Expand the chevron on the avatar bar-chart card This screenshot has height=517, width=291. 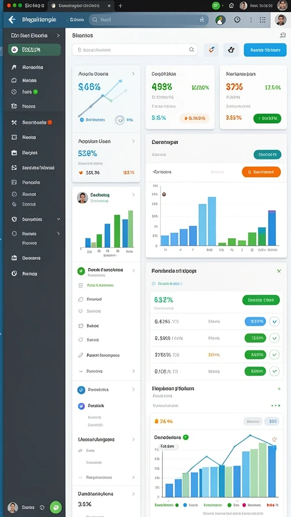coord(133,195)
